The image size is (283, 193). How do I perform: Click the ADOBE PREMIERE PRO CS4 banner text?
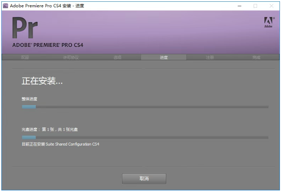coord(48,45)
